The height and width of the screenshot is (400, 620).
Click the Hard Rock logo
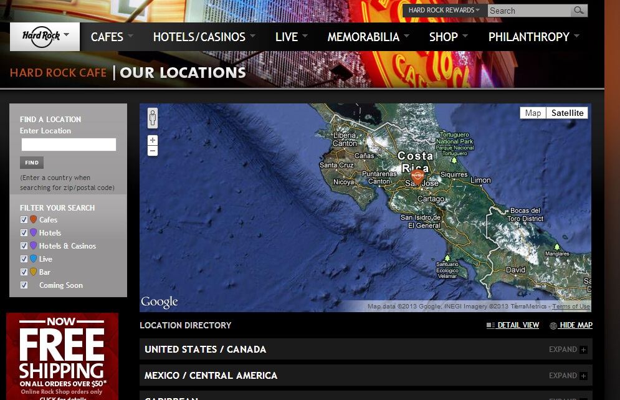44,37
